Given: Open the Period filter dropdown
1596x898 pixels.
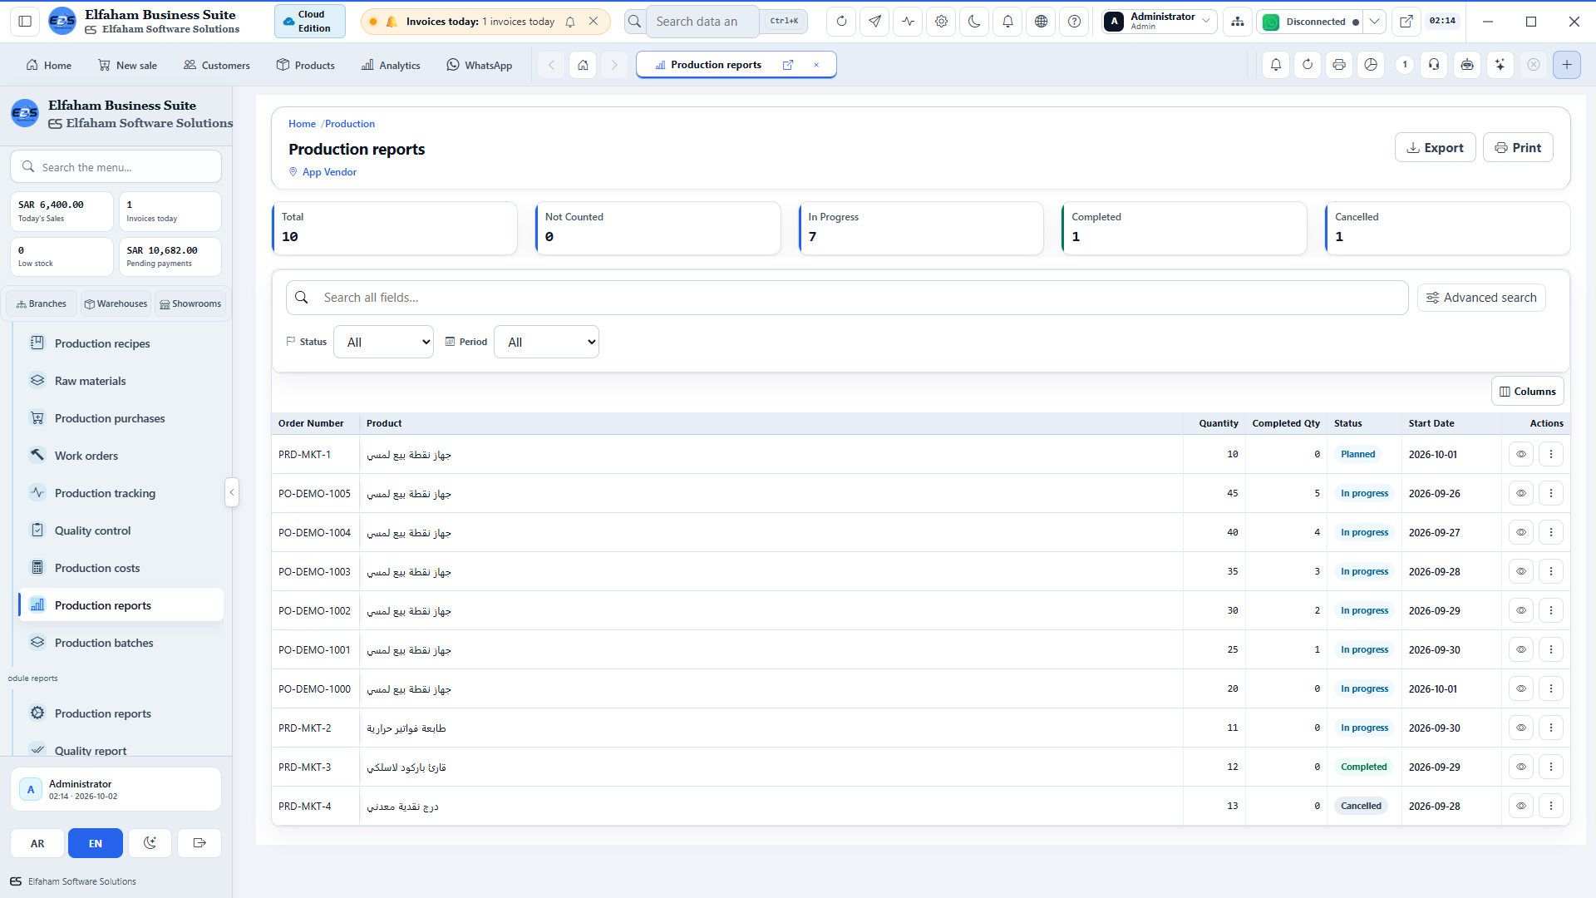Looking at the screenshot, I should [546, 342].
